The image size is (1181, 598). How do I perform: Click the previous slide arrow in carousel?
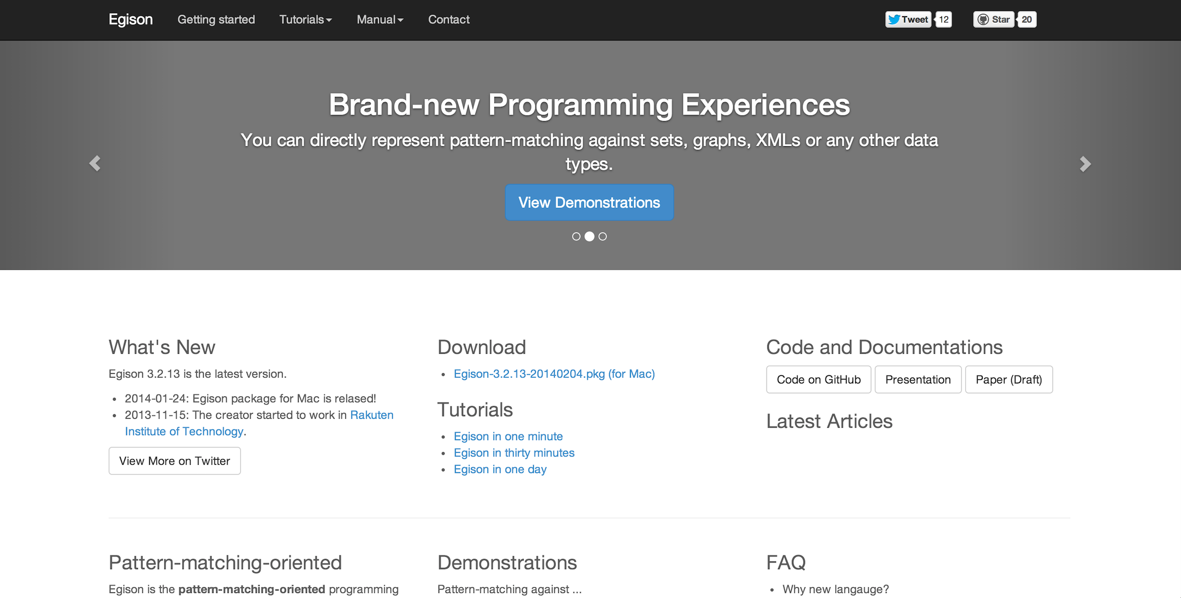click(x=95, y=163)
